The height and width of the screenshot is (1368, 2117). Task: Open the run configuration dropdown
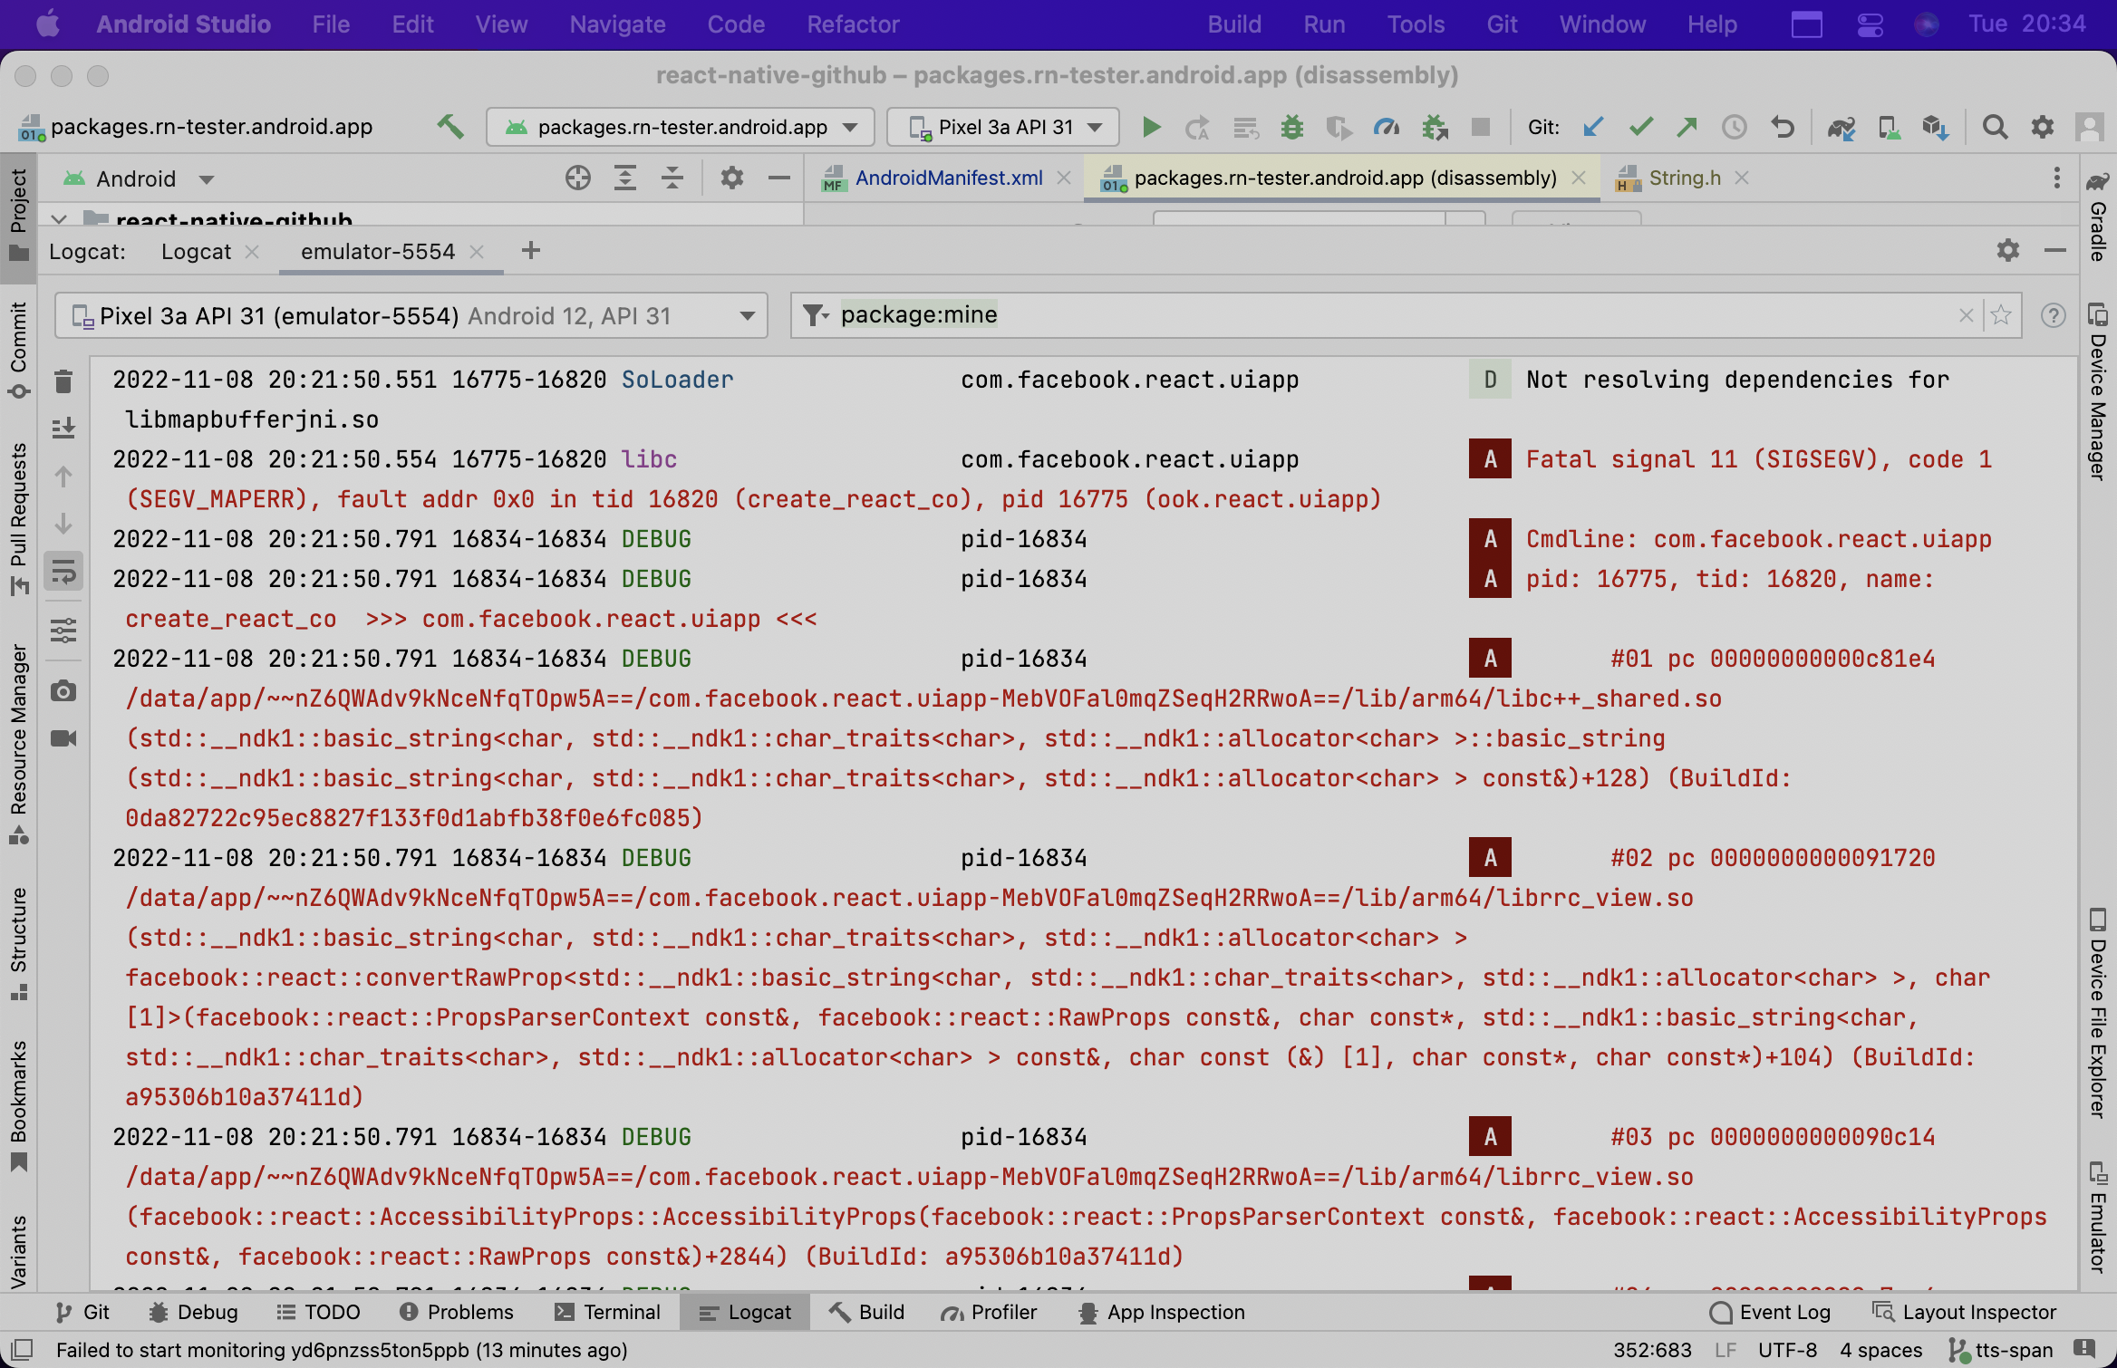(680, 127)
